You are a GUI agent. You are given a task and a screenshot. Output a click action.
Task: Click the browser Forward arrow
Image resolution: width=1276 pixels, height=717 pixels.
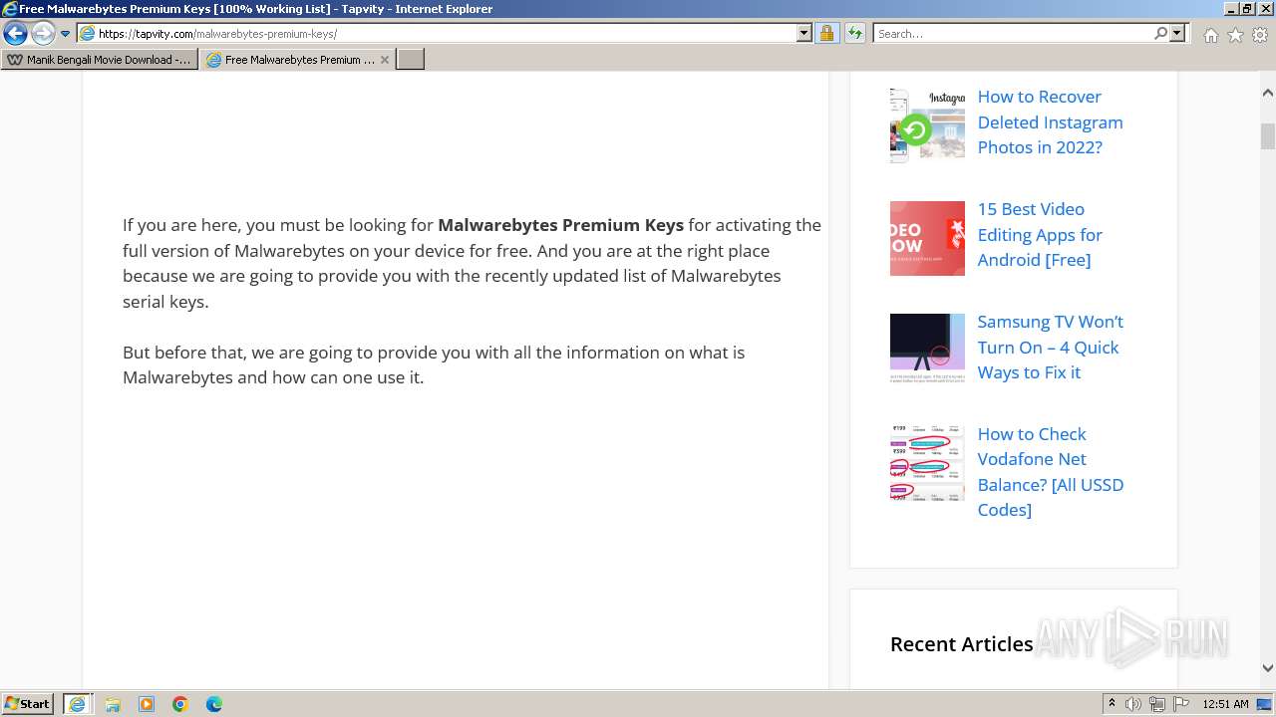[43, 33]
